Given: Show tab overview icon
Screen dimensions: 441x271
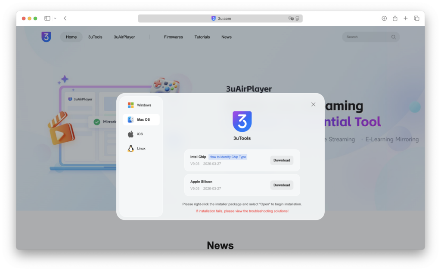Looking at the screenshot, I should point(416,18).
